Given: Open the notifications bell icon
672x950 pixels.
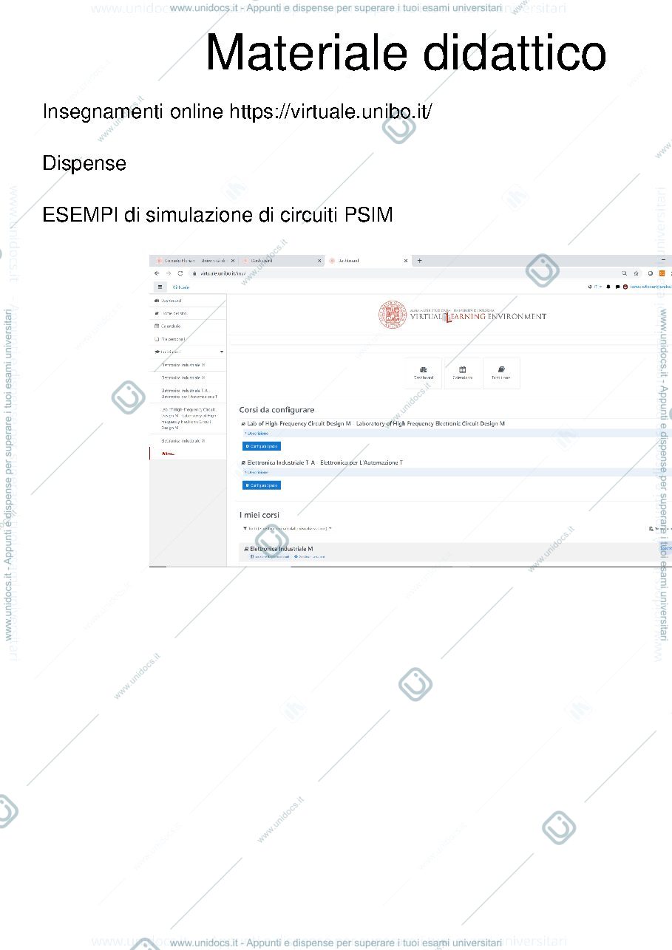Looking at the screenshot, I should 608,286.
